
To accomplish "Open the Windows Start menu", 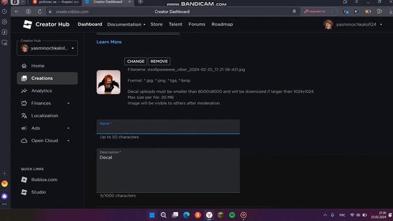I will coord(152,215).
